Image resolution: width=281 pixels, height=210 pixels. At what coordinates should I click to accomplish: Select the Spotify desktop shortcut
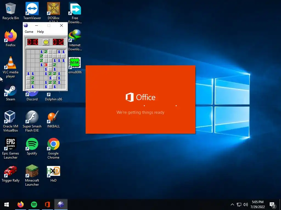(32, 147)
